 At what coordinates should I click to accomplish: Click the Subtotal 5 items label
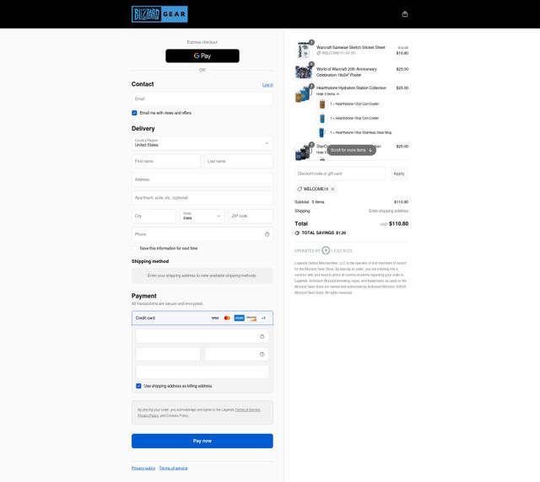(x=310, y=202)
